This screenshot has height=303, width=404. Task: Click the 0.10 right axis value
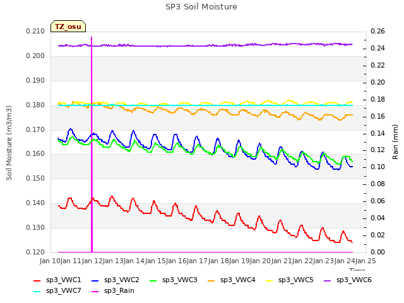(377, 167)
